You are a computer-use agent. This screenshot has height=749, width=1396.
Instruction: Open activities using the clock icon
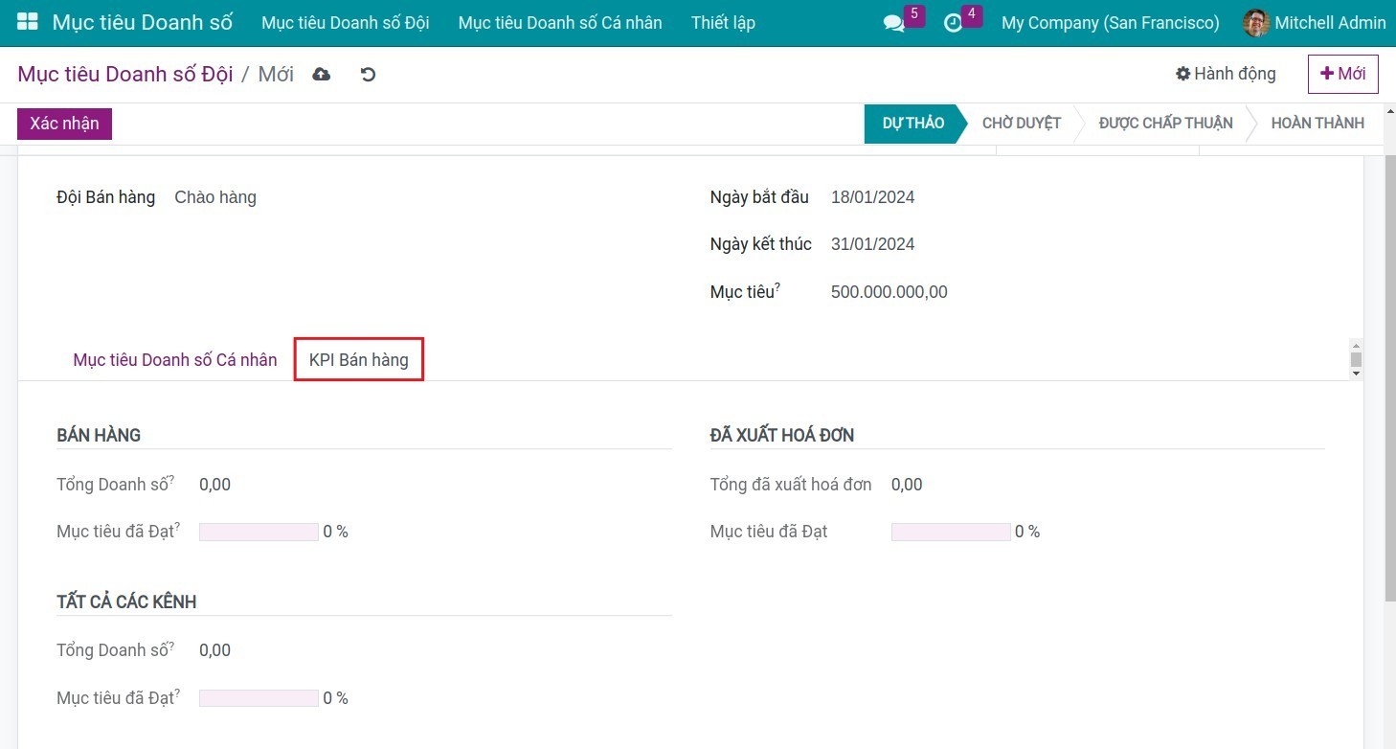952,23
